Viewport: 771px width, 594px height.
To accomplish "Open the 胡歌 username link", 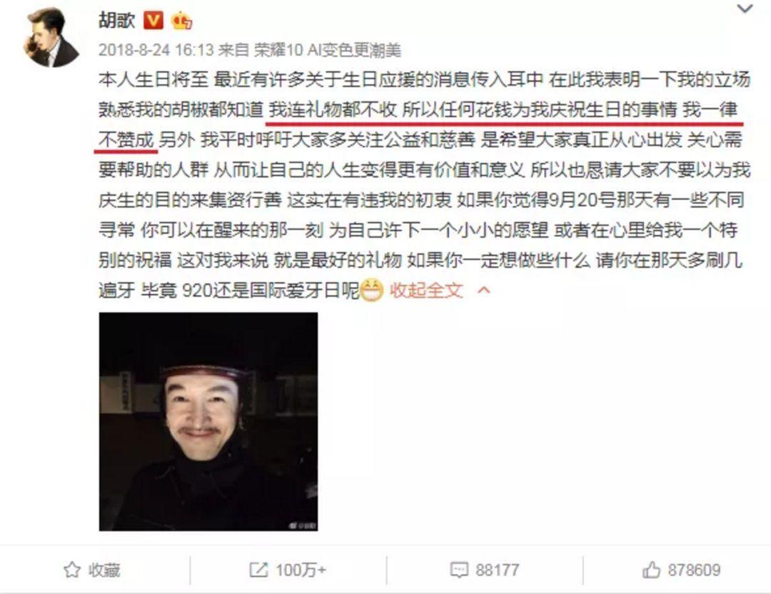I will coord(117,20).
